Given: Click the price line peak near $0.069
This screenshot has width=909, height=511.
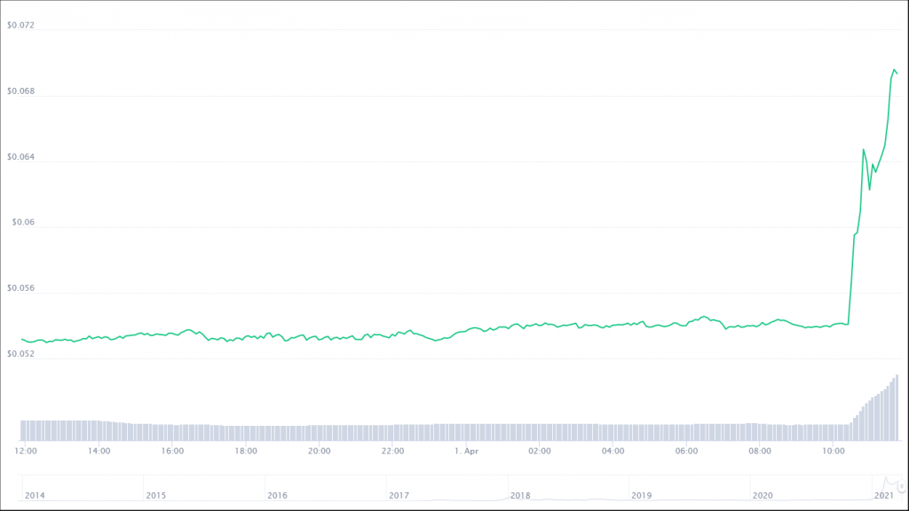Looking at the screenshot, I should pos(894,69).
